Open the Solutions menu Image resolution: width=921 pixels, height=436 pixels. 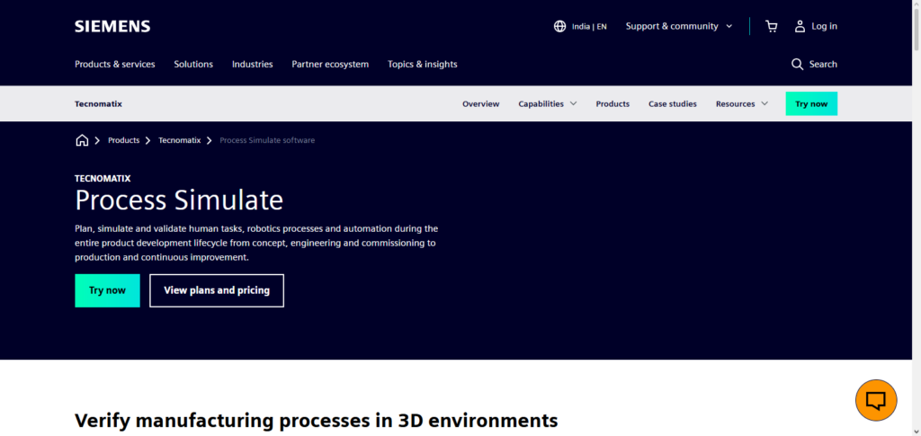tap(193, 64)
